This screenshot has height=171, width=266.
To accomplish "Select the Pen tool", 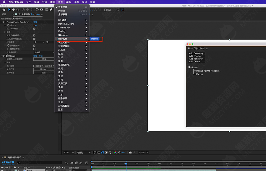I will [x=51, y=10].
